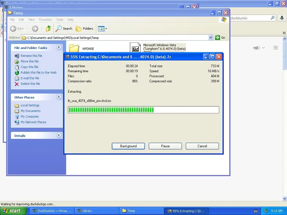Switch to DuckDuckGo taskbar button
Image resolution: width=287 pixels, height=215 pixels.
[52, 211]
